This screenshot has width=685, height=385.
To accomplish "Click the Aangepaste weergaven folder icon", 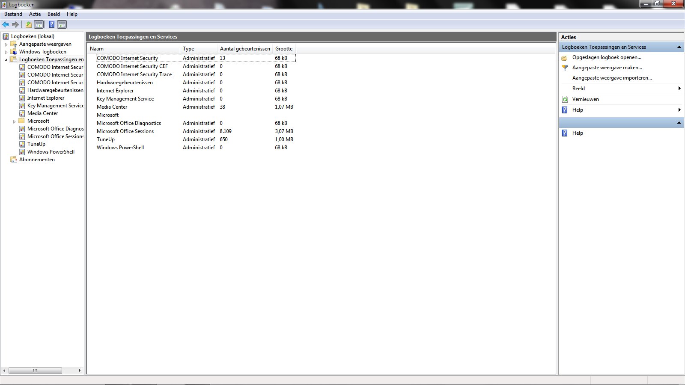I will 14,44.
